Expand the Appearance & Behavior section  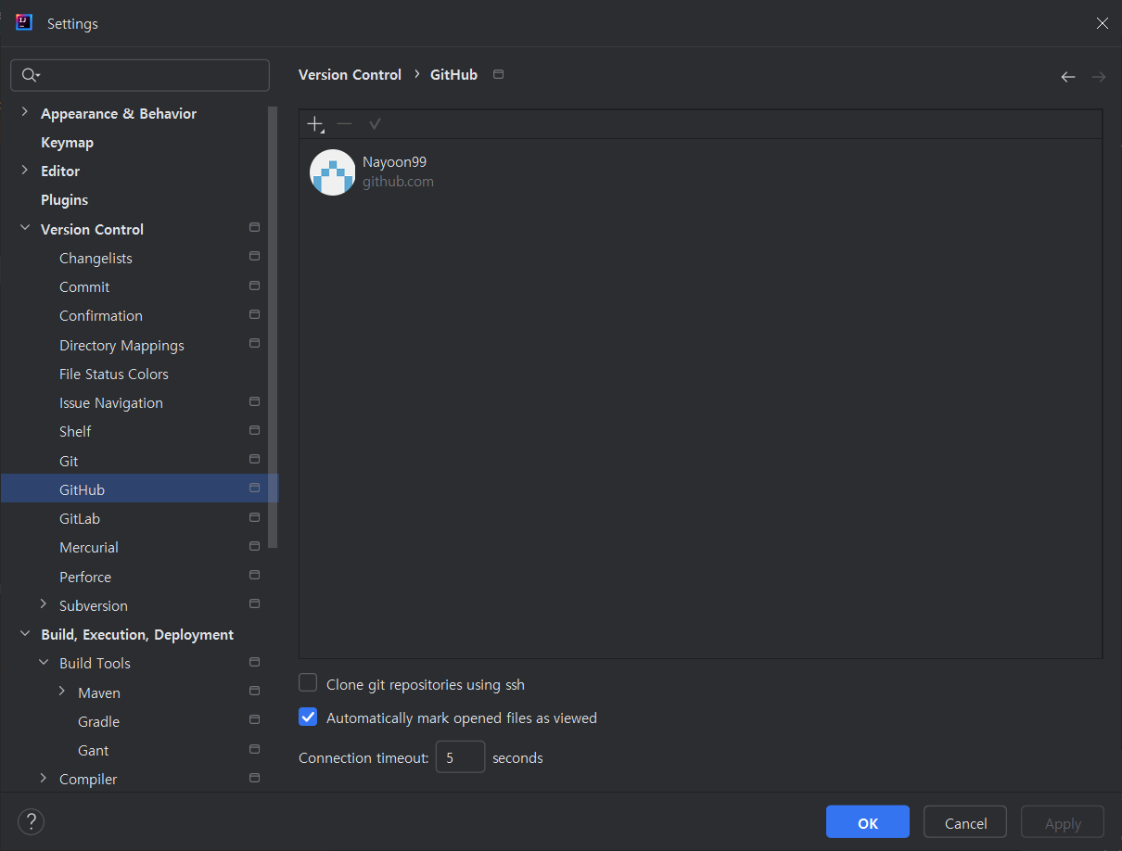[x=25, y=112]
